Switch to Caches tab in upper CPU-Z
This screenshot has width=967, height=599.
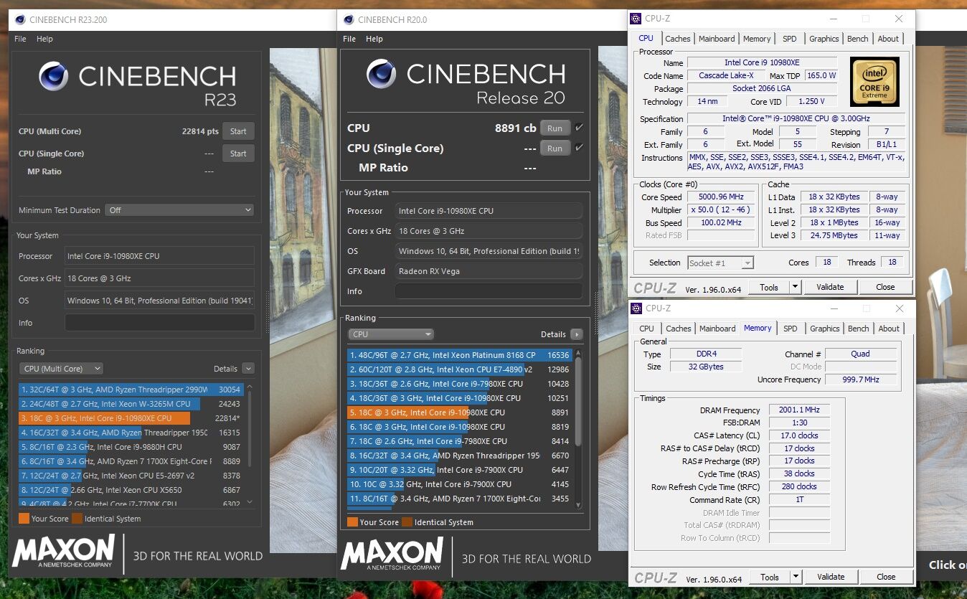click(x=677, y=39)
